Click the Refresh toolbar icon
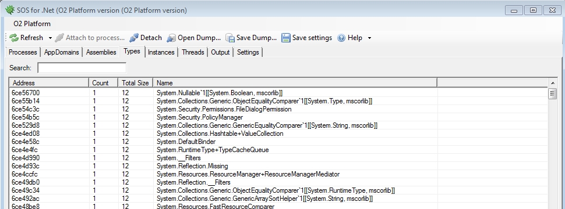This screenshot has height=209, width=565. pos(14,38)
